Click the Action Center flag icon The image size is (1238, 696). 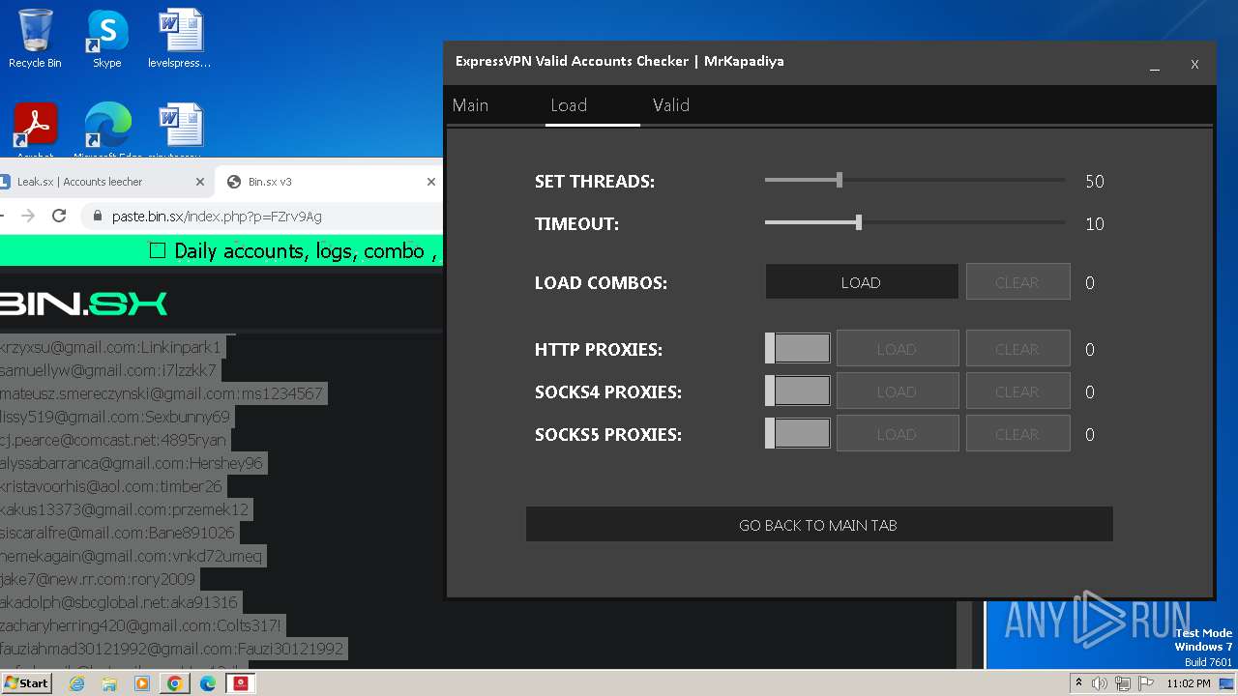1145,683
